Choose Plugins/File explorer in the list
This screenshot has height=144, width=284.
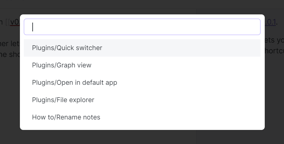click(x=63, y=100)
